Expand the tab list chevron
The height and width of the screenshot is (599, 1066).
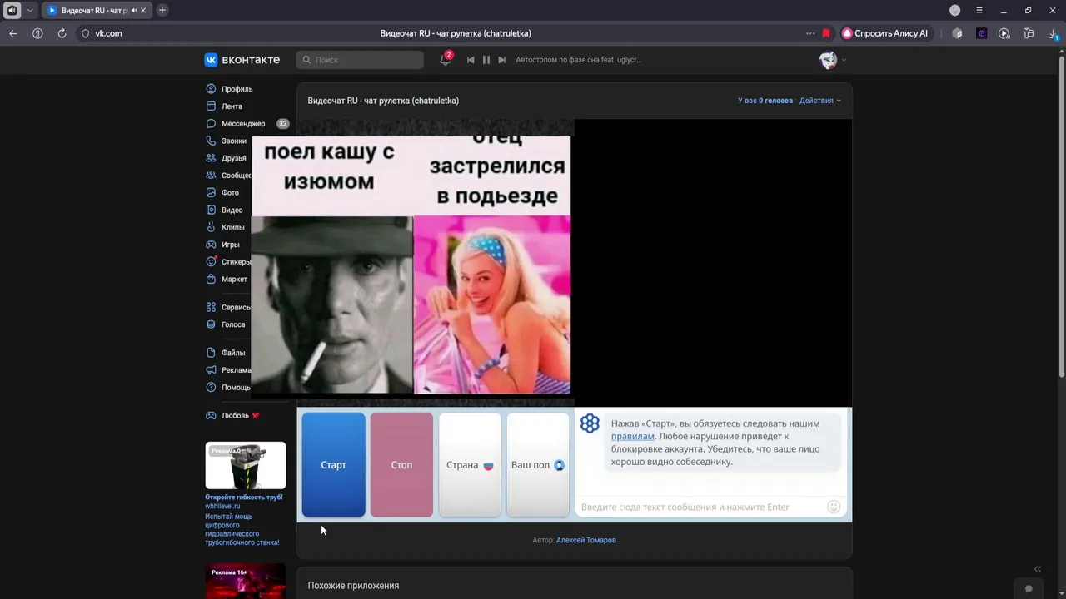pyautogui.click(x=30, y=10)
